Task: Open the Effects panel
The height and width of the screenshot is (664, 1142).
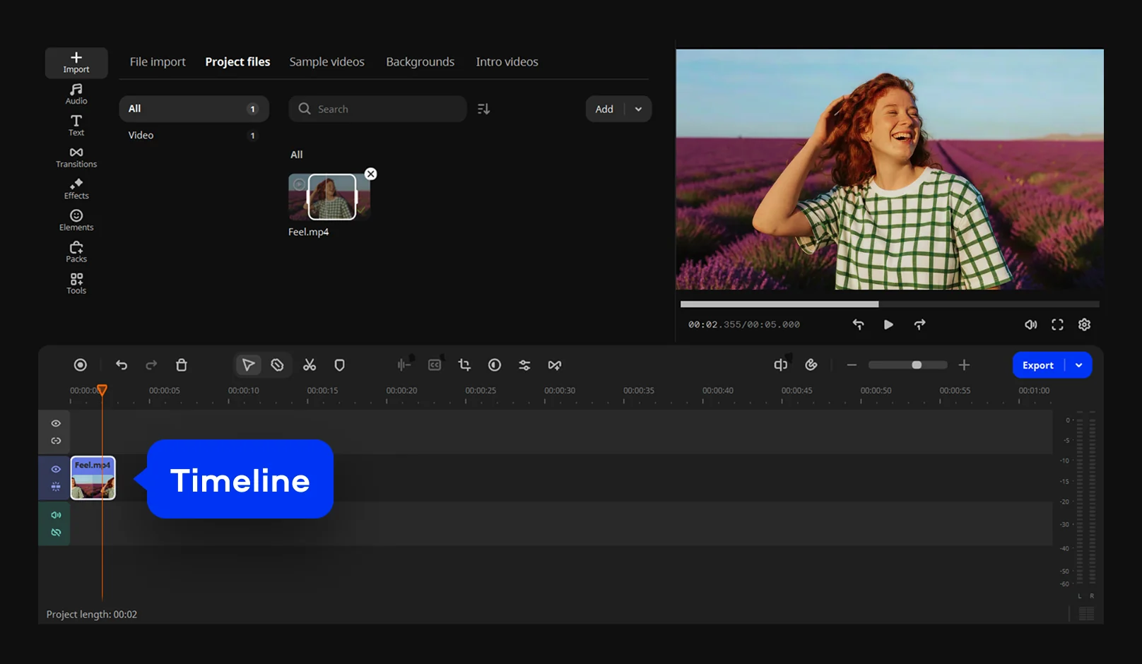Action: click(x=76, y=189)
